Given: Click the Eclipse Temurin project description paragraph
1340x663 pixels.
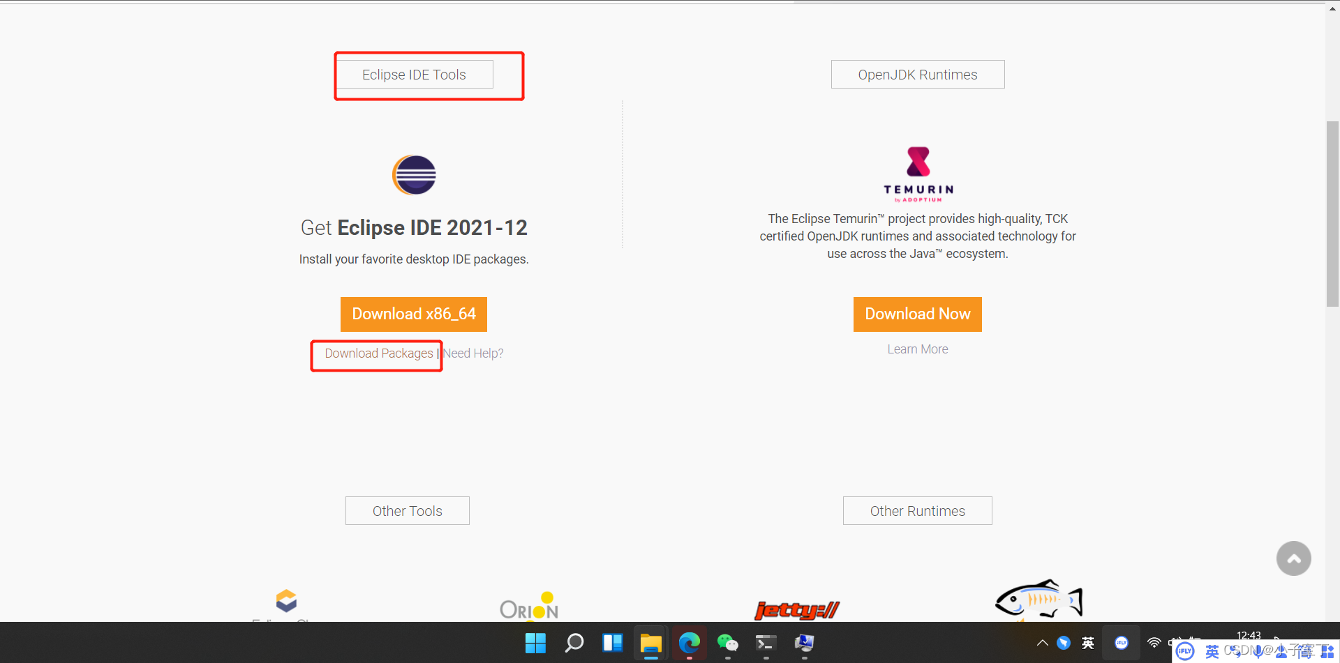Looking at the screenshot, I should coord(918,236).
